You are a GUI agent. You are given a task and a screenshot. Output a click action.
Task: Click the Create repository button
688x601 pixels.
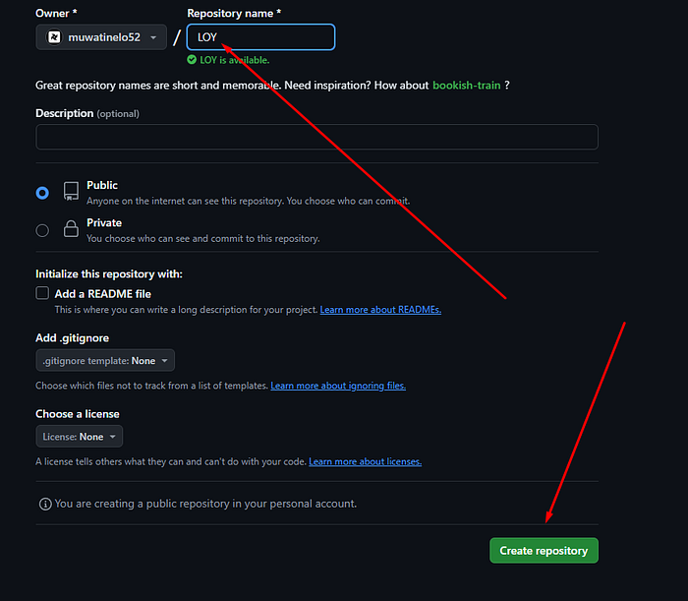point(544,551)
